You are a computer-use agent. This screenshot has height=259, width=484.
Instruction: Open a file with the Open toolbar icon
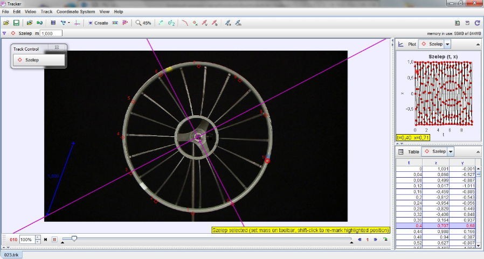[x=6, y=23]
